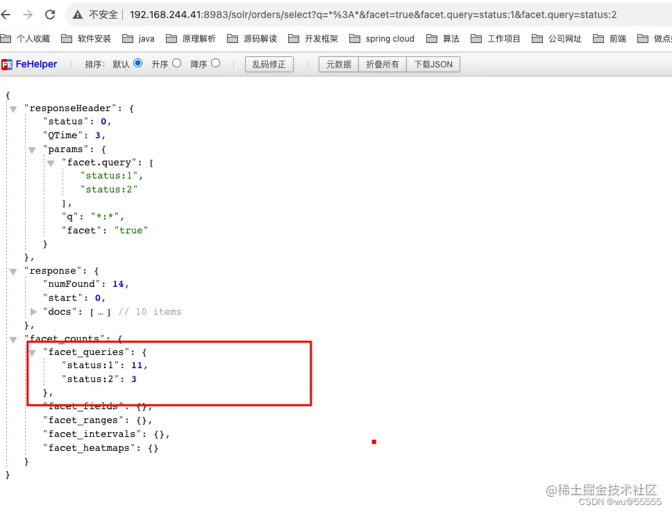Open the java bookmark folder
The image size is (672, 512).
tap(138, 39)
